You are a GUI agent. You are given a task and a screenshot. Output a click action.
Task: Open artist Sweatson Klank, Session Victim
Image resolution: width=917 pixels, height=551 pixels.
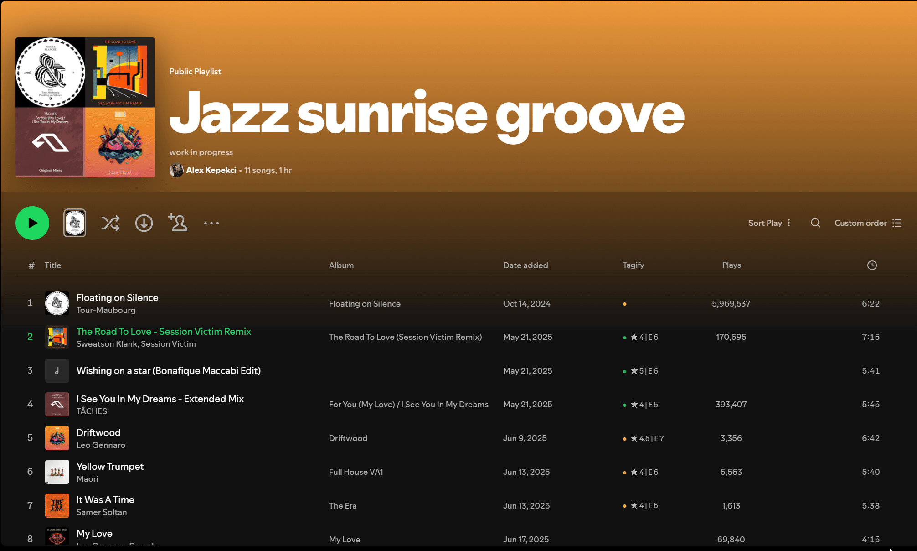136,344
